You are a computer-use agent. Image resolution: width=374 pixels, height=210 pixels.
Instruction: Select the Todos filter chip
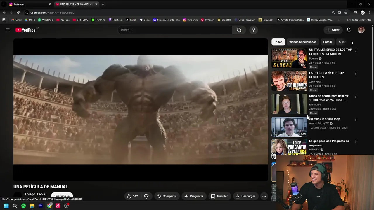[278, 42]
